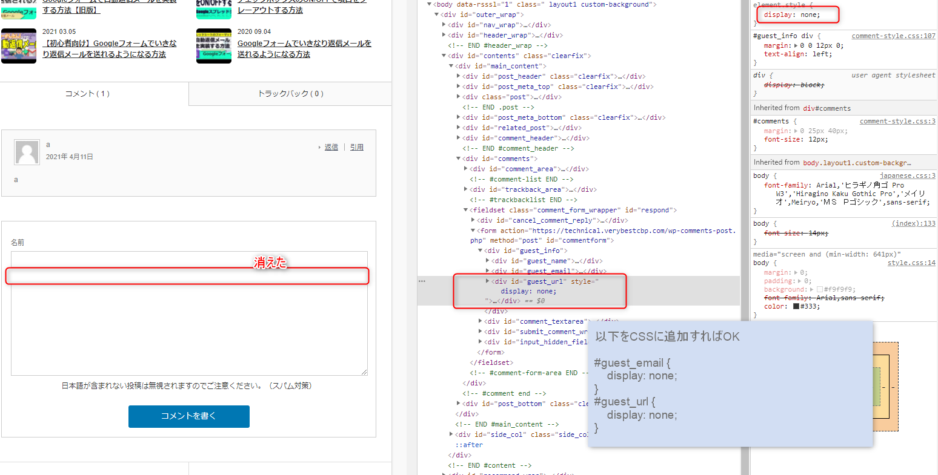Screen dimensions: 938x475
Task: Open the 2021 03.05 article thumbnail
Action: coord(19,46)
